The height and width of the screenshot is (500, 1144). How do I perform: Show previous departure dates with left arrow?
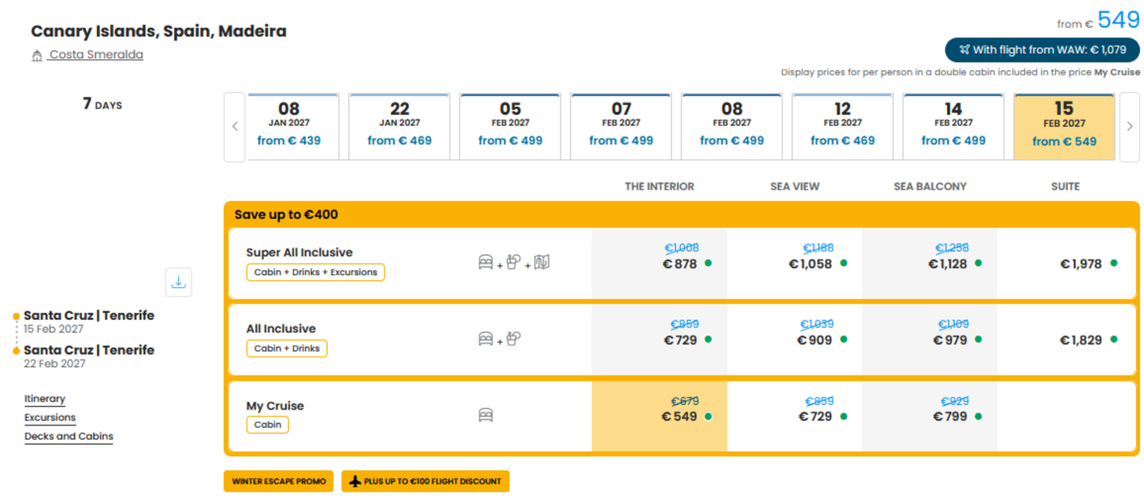[x=235, y=127]
